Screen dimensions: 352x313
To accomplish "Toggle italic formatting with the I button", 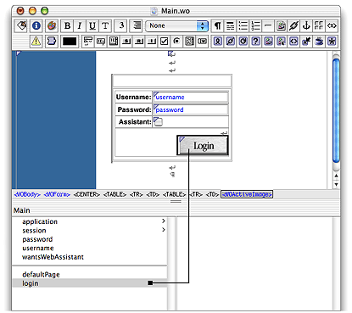I will coord(80,25).
